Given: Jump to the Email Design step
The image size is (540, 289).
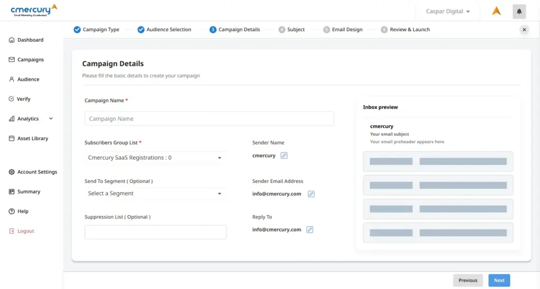Looking at the screenshot, I should point(347,30).
